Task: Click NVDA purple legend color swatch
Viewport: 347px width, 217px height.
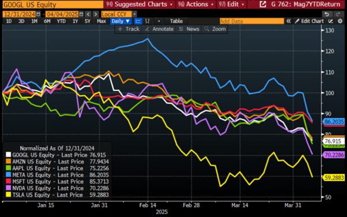Action: pyautogui.click(x=8, y=188)
